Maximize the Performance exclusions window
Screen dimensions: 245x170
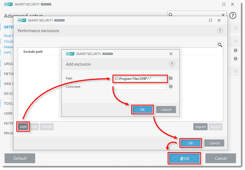[210, 20]
